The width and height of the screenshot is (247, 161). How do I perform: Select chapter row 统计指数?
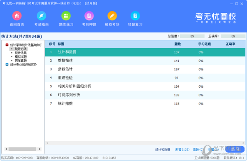point(145,104)
